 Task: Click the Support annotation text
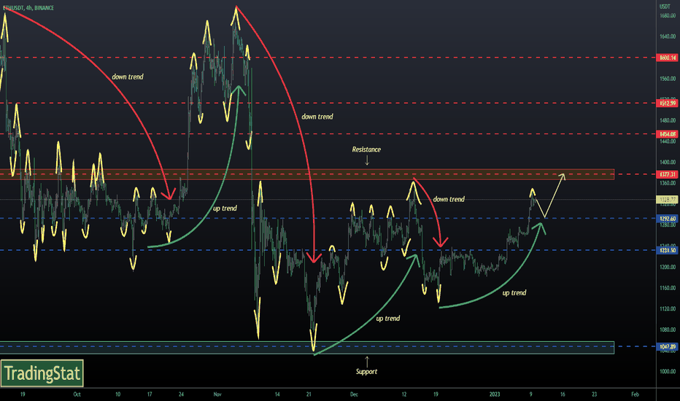[x=366, y=372]
